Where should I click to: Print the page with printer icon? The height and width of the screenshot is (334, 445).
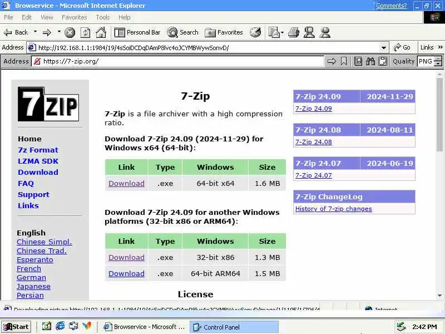pos(294,32)
